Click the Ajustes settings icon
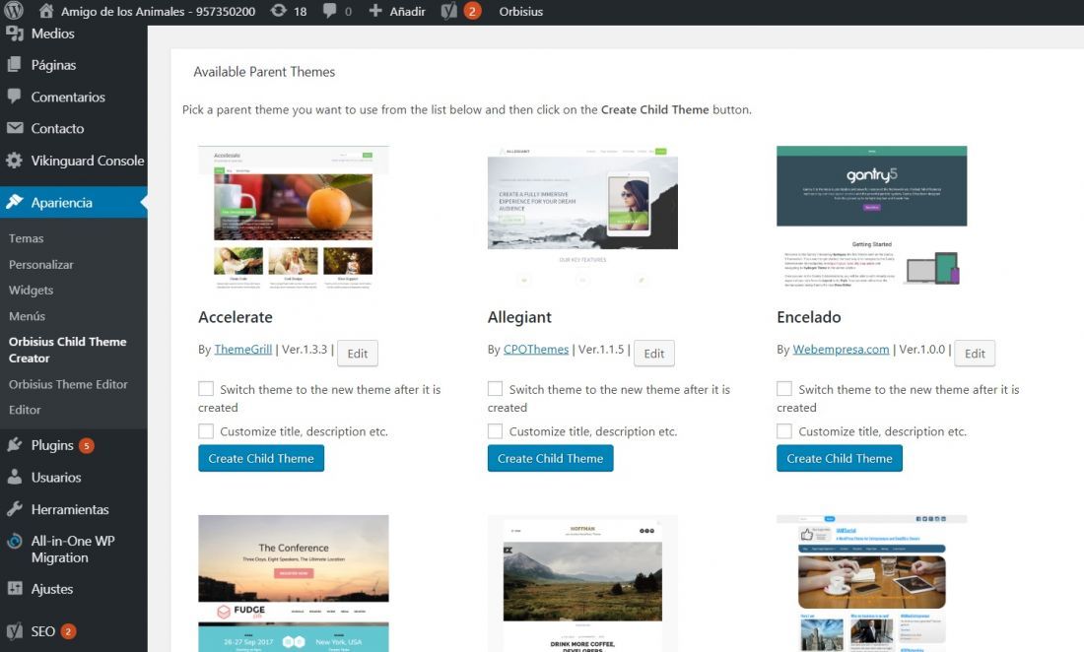This screenshot has width=1084, height=652. click(15, 588)
